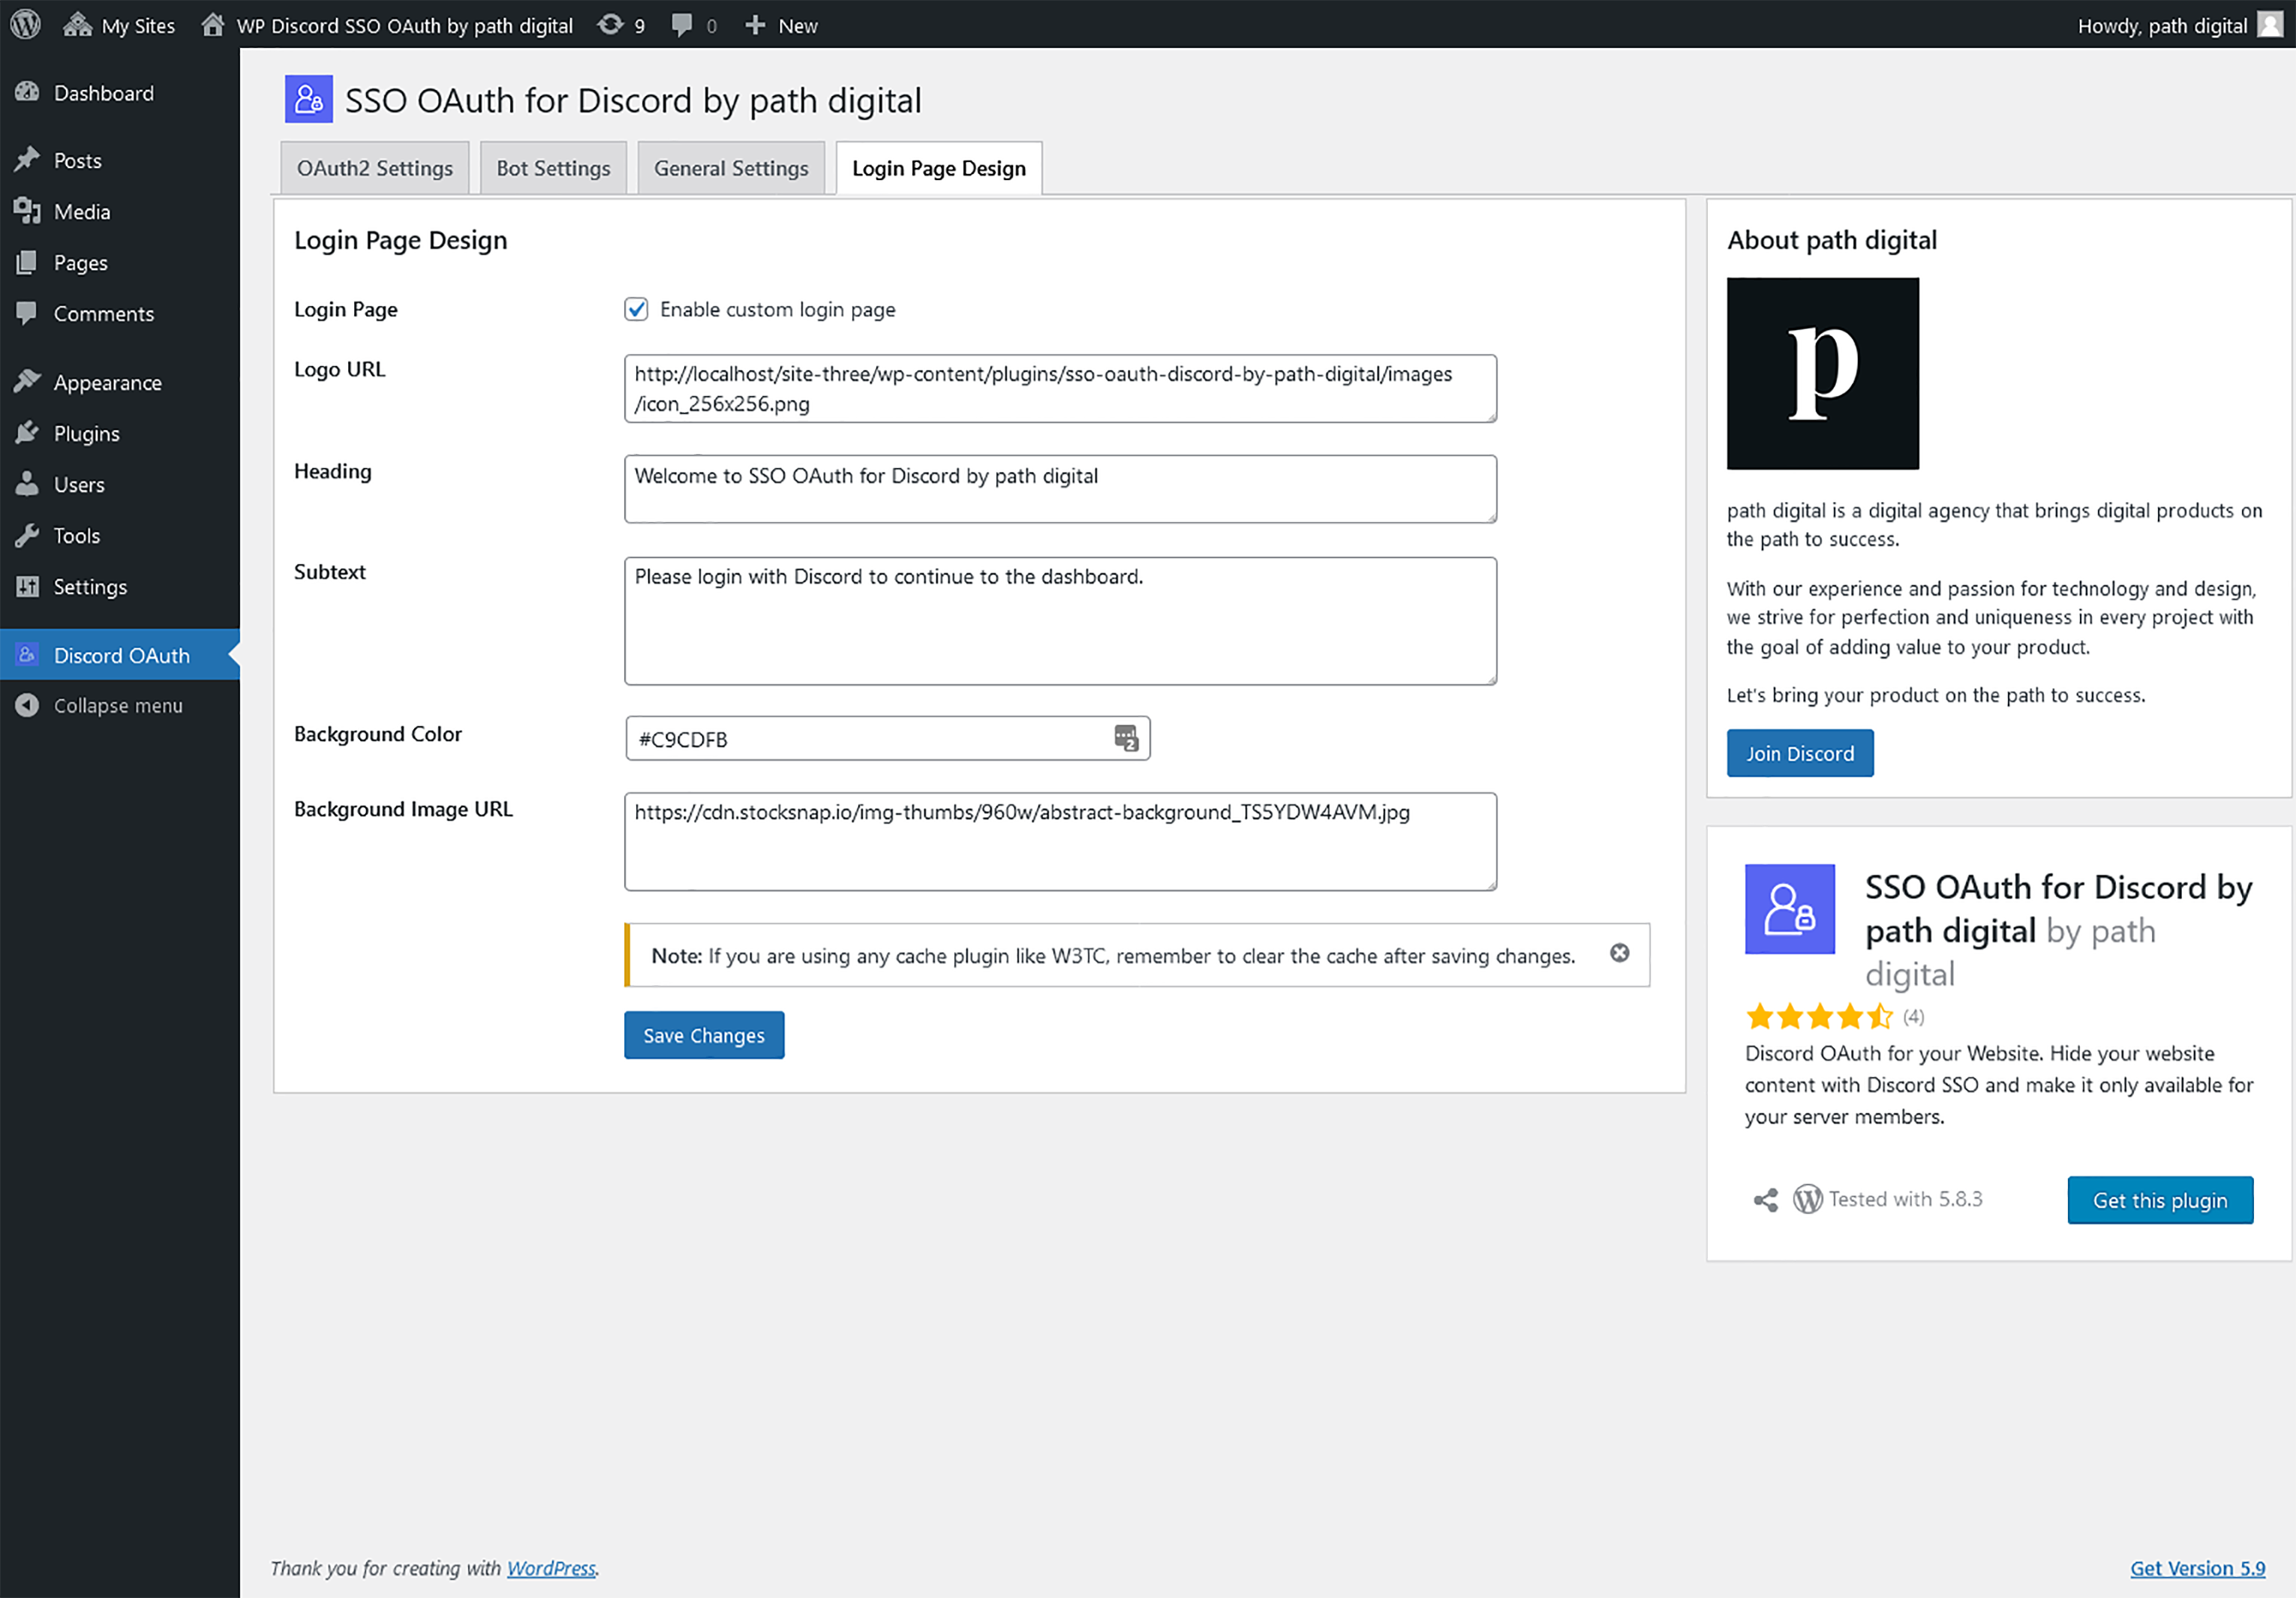Open color picker icon in Background Color

[x=1126, y=738]
